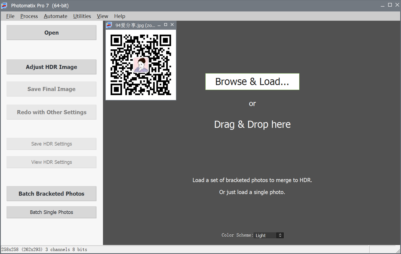The image size is (401, 254).
Task: Maximize the Photomatix Pro main window
Action: 390,5
